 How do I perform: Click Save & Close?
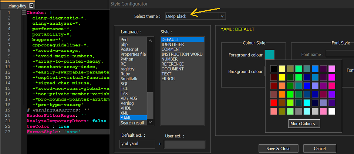pos(279,148)
